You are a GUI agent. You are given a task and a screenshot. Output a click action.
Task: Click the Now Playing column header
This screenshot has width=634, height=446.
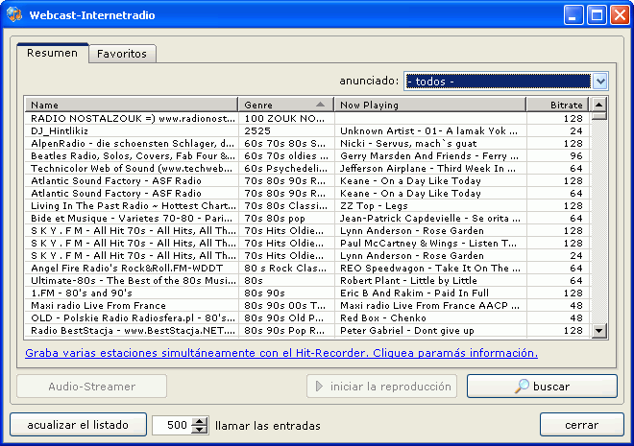click(x=430, y=105)
